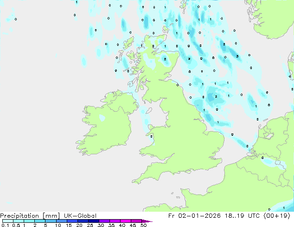Click the 0.5–1 mm legend color swatch
This screenshot has width=294, height=227.
click(x=19, y=221)
